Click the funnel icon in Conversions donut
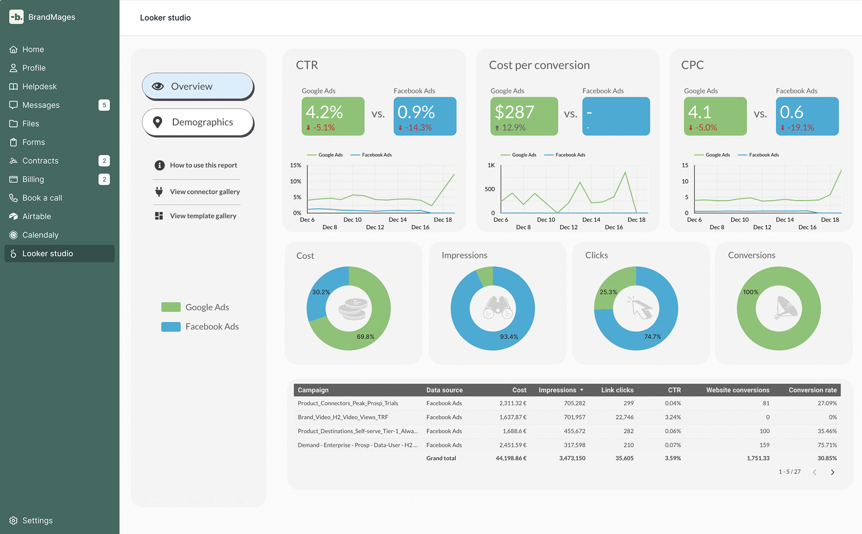 [x=785, y=308]
